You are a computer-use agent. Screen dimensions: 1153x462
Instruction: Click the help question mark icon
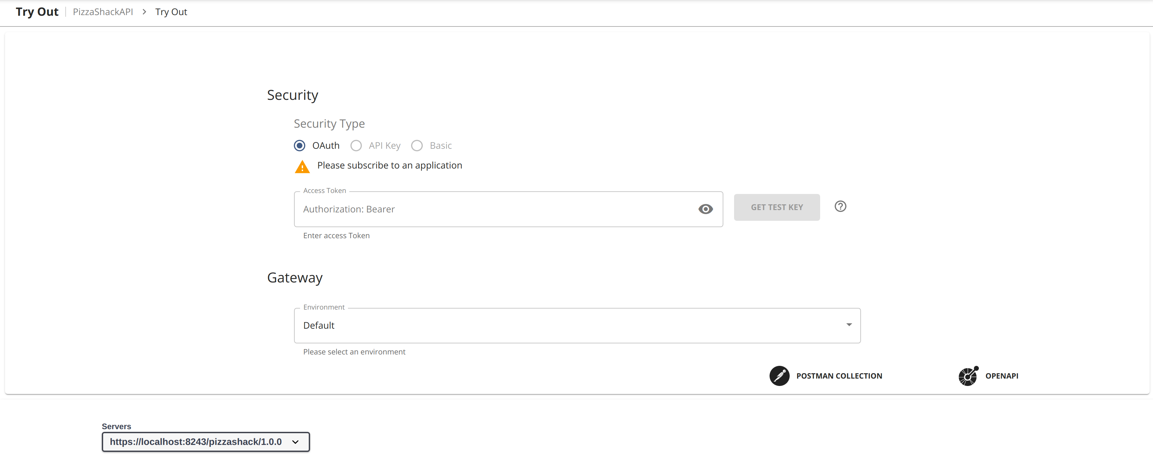[x=840, y=206]
